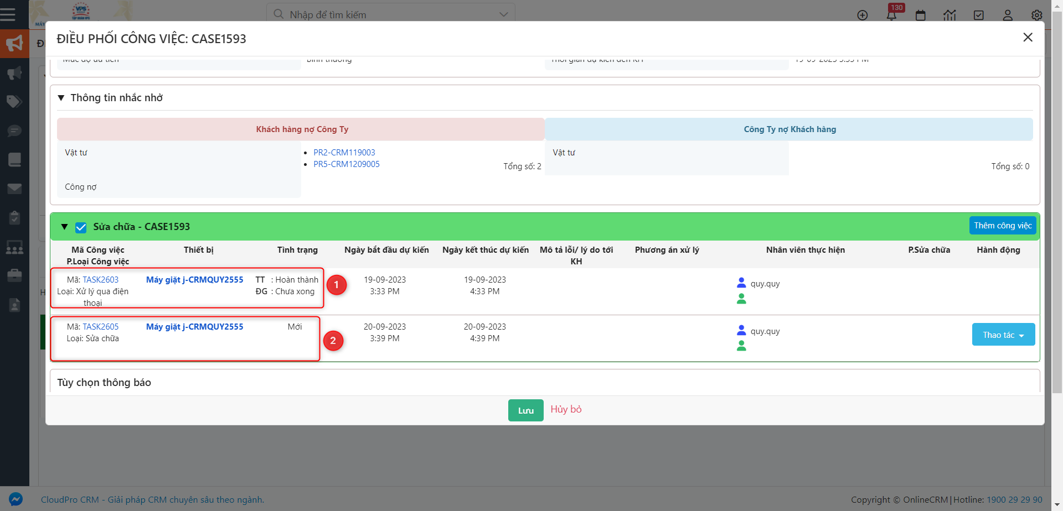Toggle the Sửa chữa - CASE1593 checkbox

click(81, 227)
